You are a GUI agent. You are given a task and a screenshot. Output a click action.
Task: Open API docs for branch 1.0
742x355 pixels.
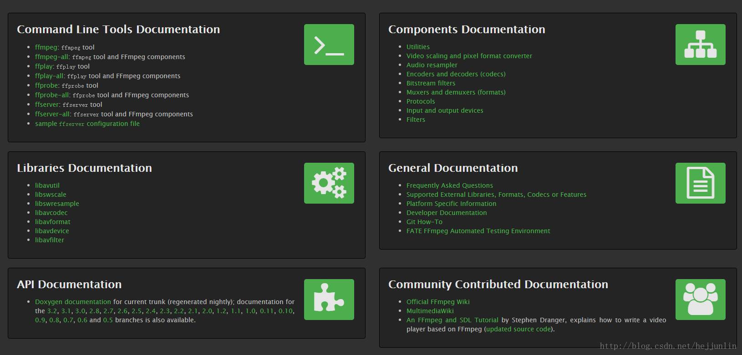point(250,311)
